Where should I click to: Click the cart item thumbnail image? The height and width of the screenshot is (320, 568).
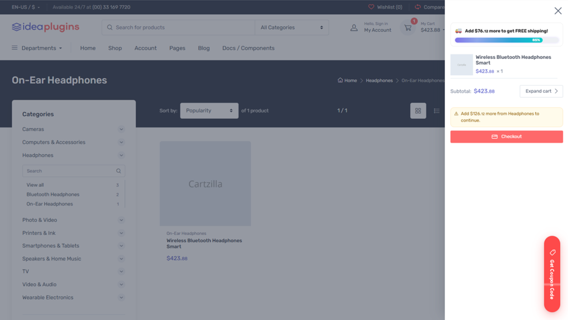click(x=461, y=65)
